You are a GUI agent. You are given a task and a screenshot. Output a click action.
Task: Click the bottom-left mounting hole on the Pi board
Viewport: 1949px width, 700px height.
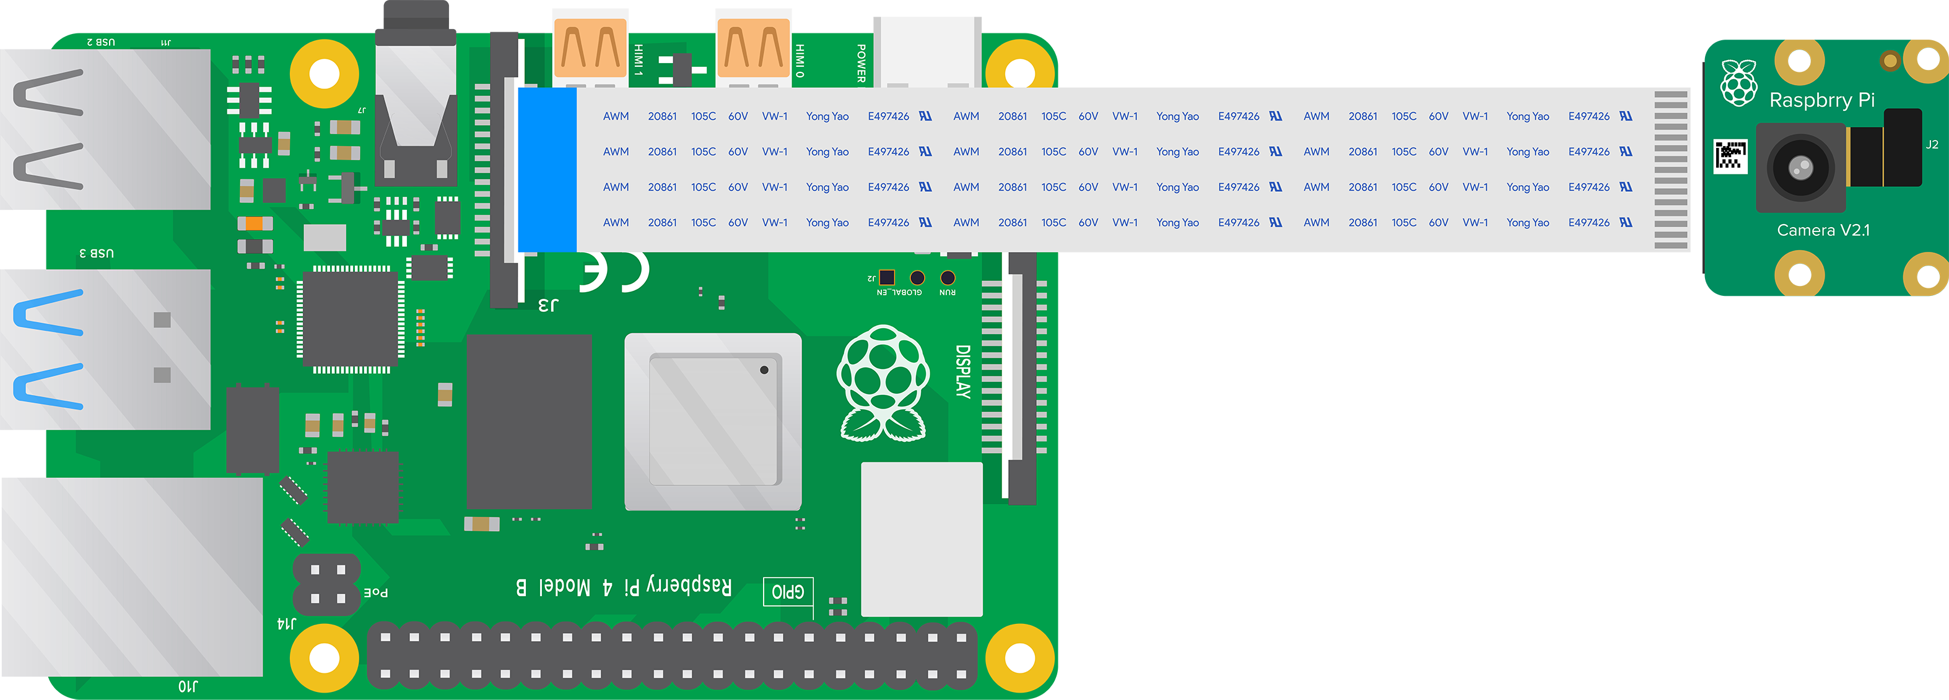[325, 658]
